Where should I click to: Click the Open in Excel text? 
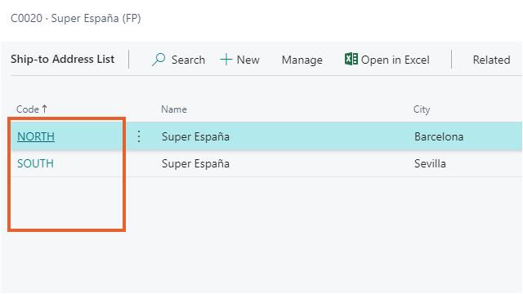pyautogui.click(x=396, y=60)
